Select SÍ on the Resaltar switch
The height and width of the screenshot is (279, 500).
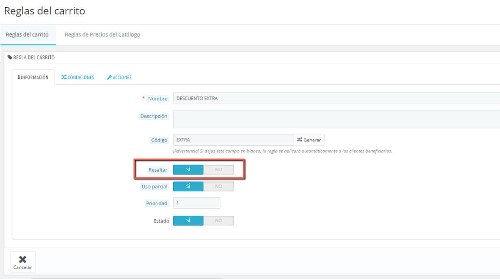188,169
